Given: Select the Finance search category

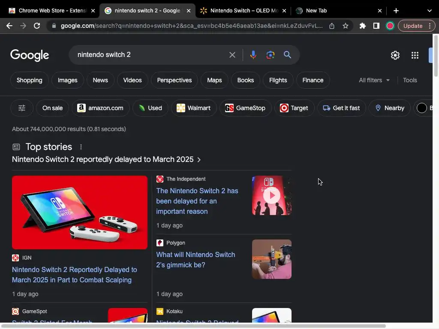Looking at the screenshot, I should coord(313,80).
